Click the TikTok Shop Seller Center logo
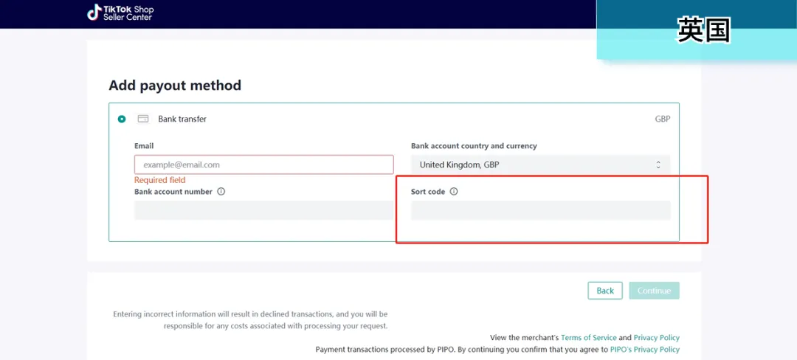This screenshot has width=797, height=360. (x=120, y=13)
